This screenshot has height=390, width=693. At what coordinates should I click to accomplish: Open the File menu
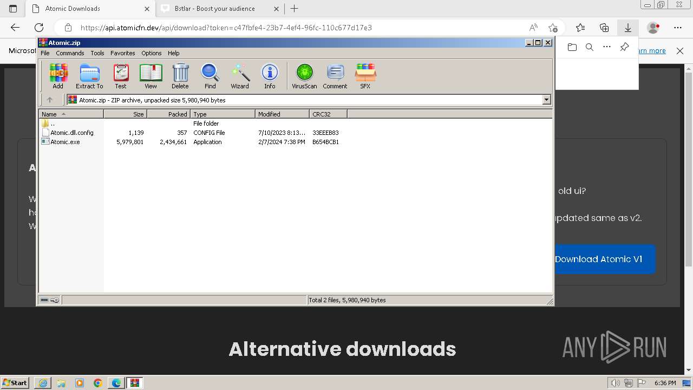click(x=45, y=53)
